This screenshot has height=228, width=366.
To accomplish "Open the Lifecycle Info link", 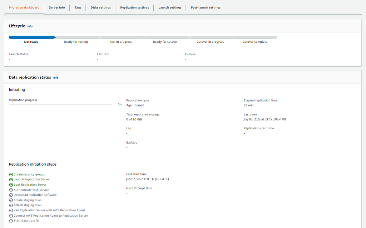I will 30,26.
